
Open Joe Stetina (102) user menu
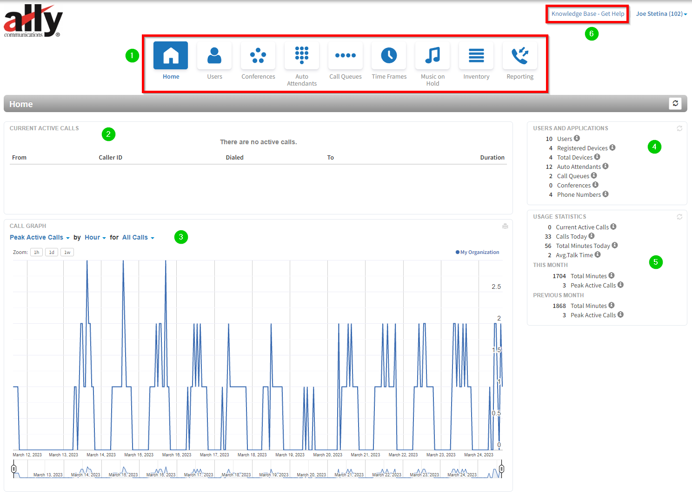(x=661, y=14)
